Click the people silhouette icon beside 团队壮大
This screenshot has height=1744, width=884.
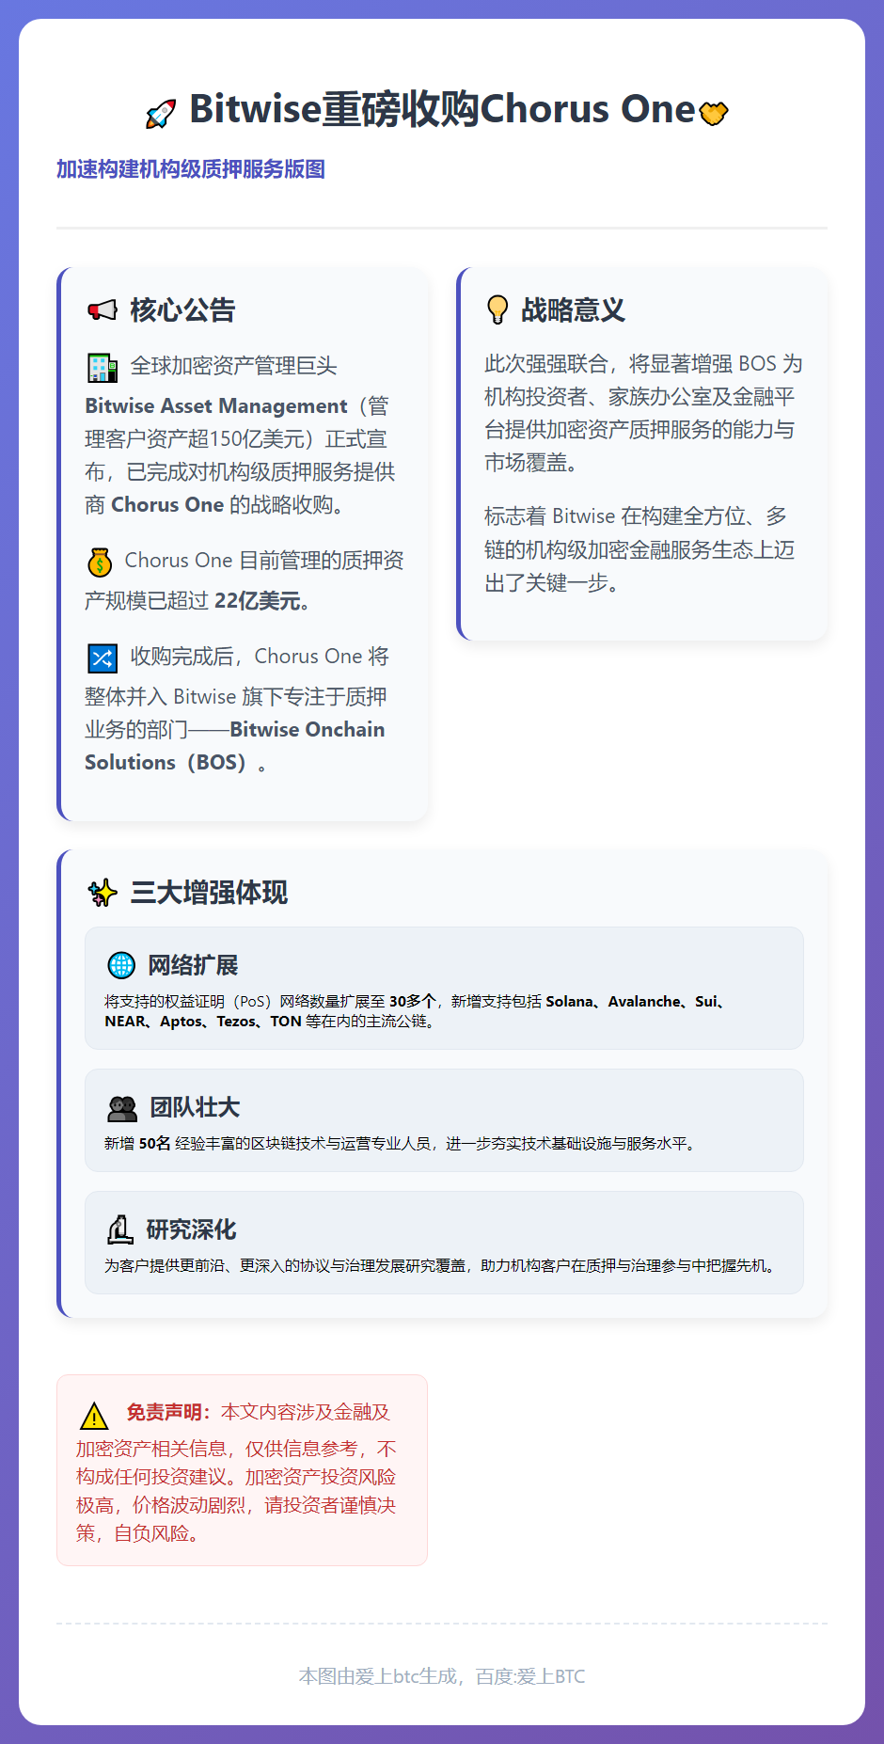point(122,1108)
